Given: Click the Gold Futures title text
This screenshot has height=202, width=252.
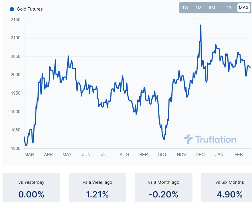Looking at the screenshot, I should (x=30, y=9).
